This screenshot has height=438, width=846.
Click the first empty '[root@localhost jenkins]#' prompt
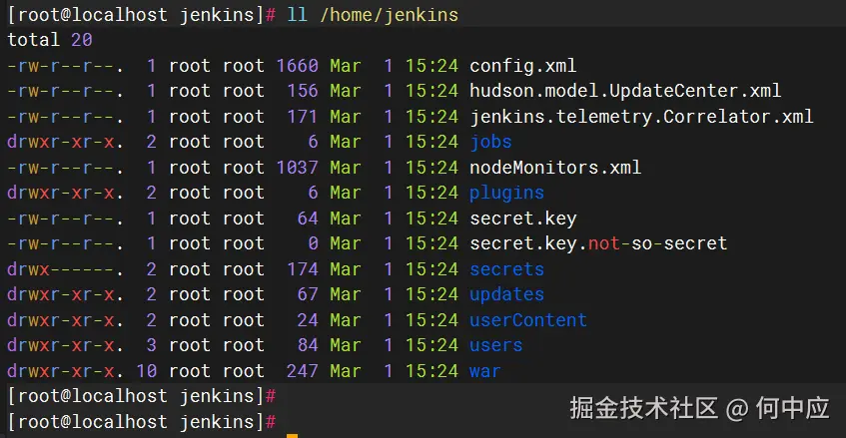click(142, 396)
